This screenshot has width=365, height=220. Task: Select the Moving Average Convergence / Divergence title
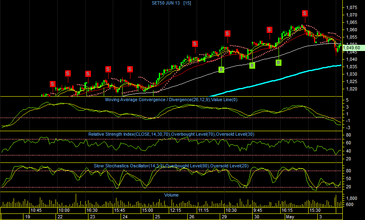tap(171, 100)
